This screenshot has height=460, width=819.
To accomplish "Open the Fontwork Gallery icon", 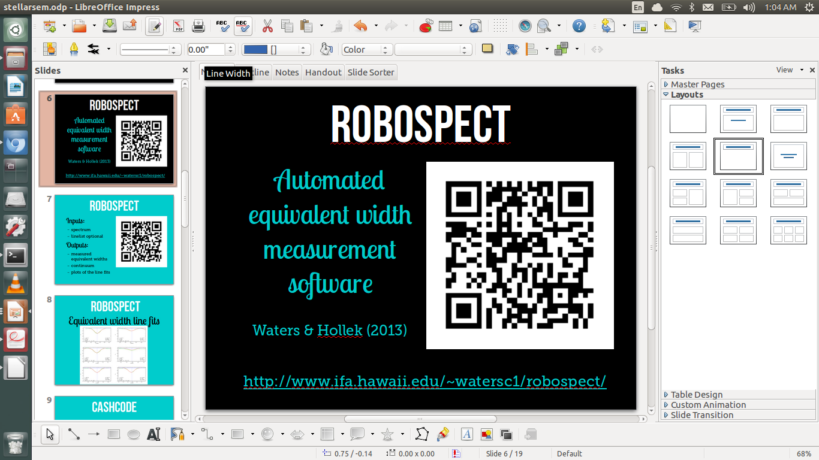I will (x=467, y=434).
